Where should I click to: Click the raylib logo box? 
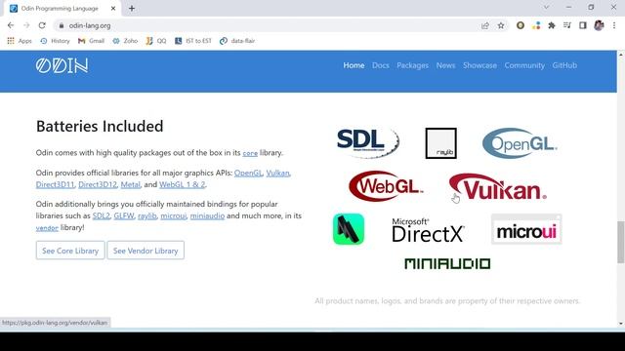[440, 143]
